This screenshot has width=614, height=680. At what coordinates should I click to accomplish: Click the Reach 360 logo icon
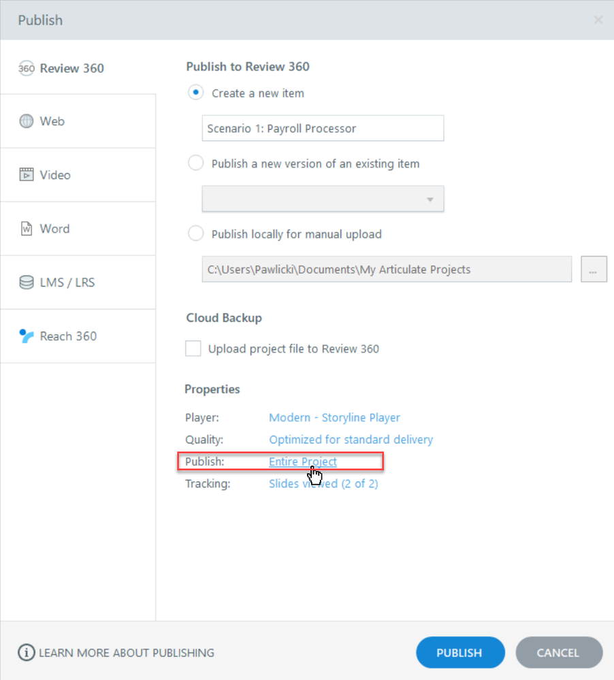click(27, 336)
